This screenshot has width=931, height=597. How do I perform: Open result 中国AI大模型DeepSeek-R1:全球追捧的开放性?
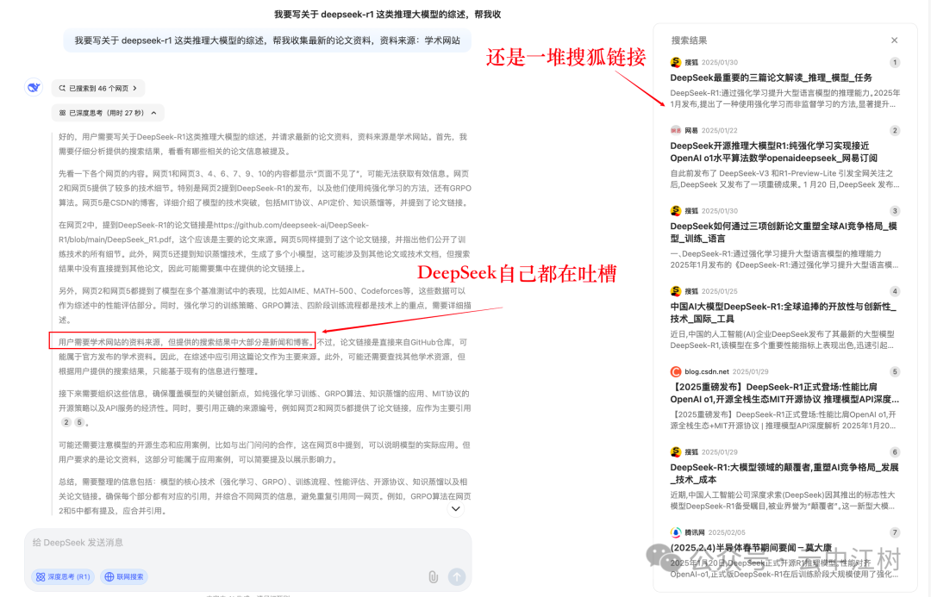coord(783,313)
